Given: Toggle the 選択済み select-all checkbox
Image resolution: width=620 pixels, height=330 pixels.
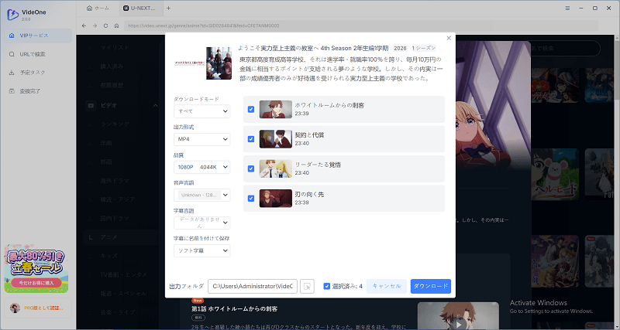Looking at the screenshot, I should coord(327,286).
